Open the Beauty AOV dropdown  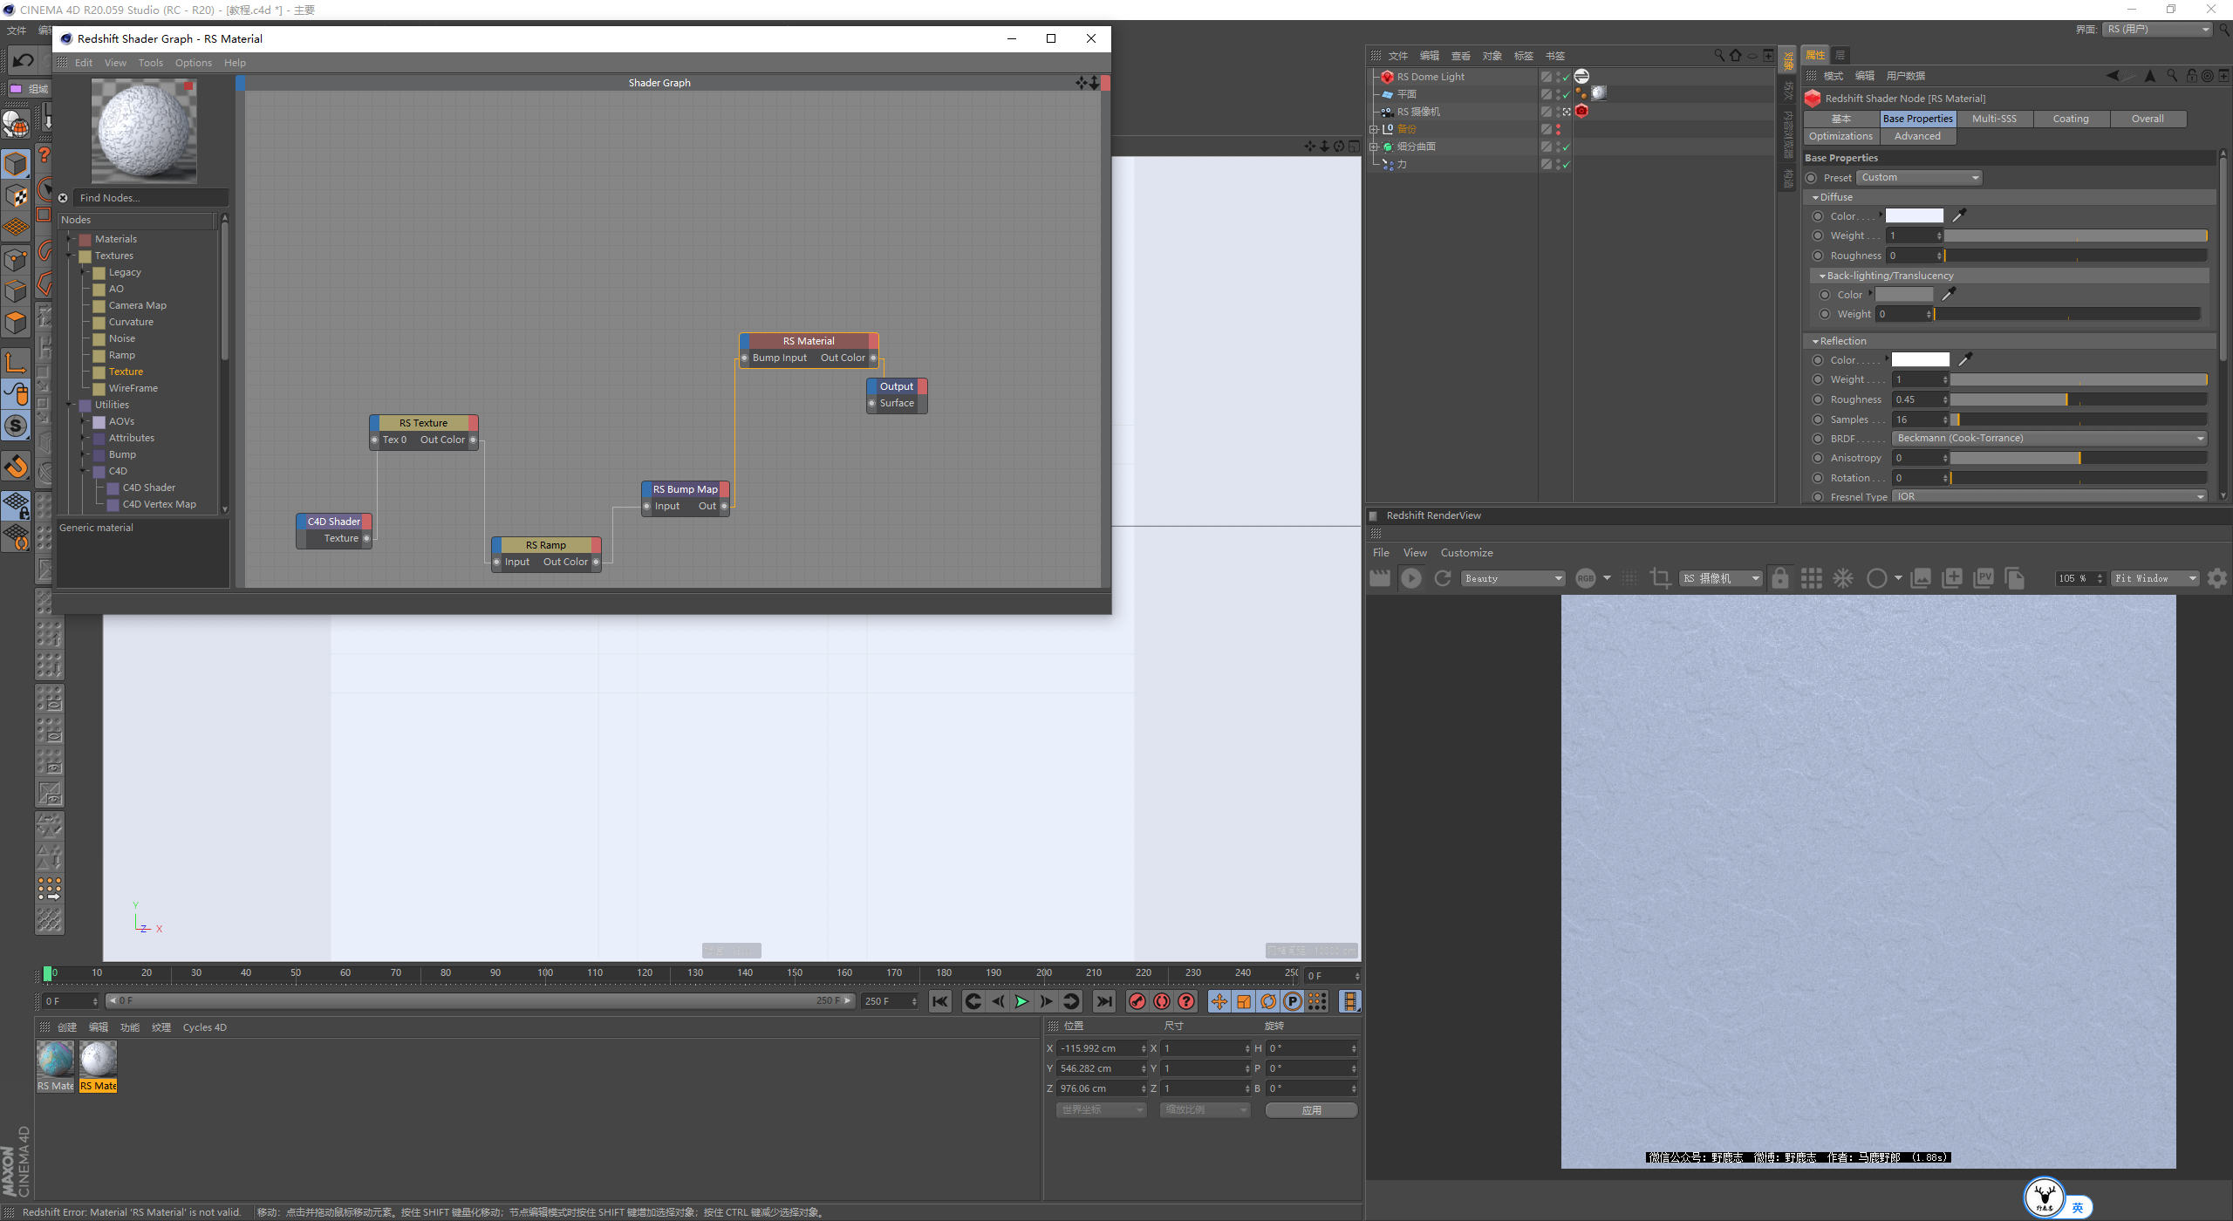pos(1513,578)
